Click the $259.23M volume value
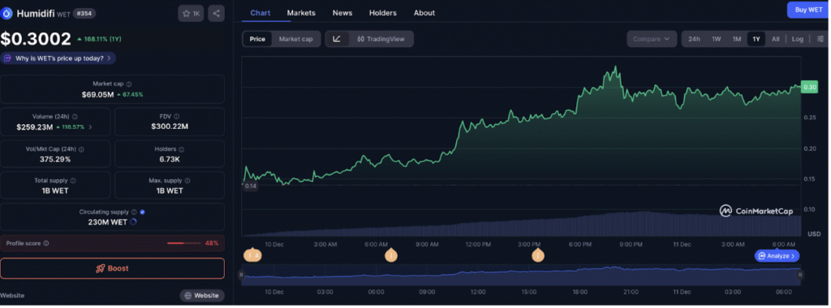The width and height of the screenshot is (831, 308). (34, 126)
